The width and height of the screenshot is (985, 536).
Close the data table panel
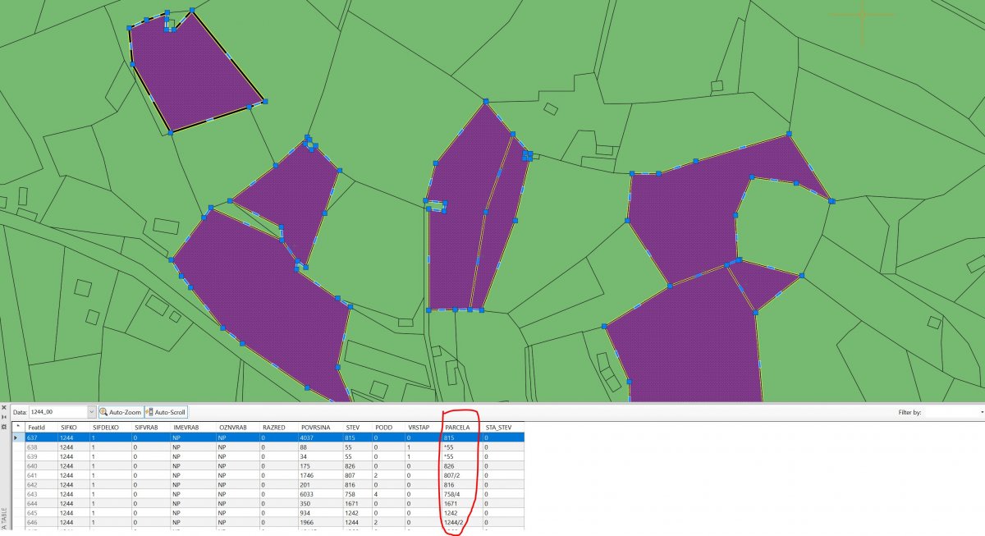click(x=3, y=407)
